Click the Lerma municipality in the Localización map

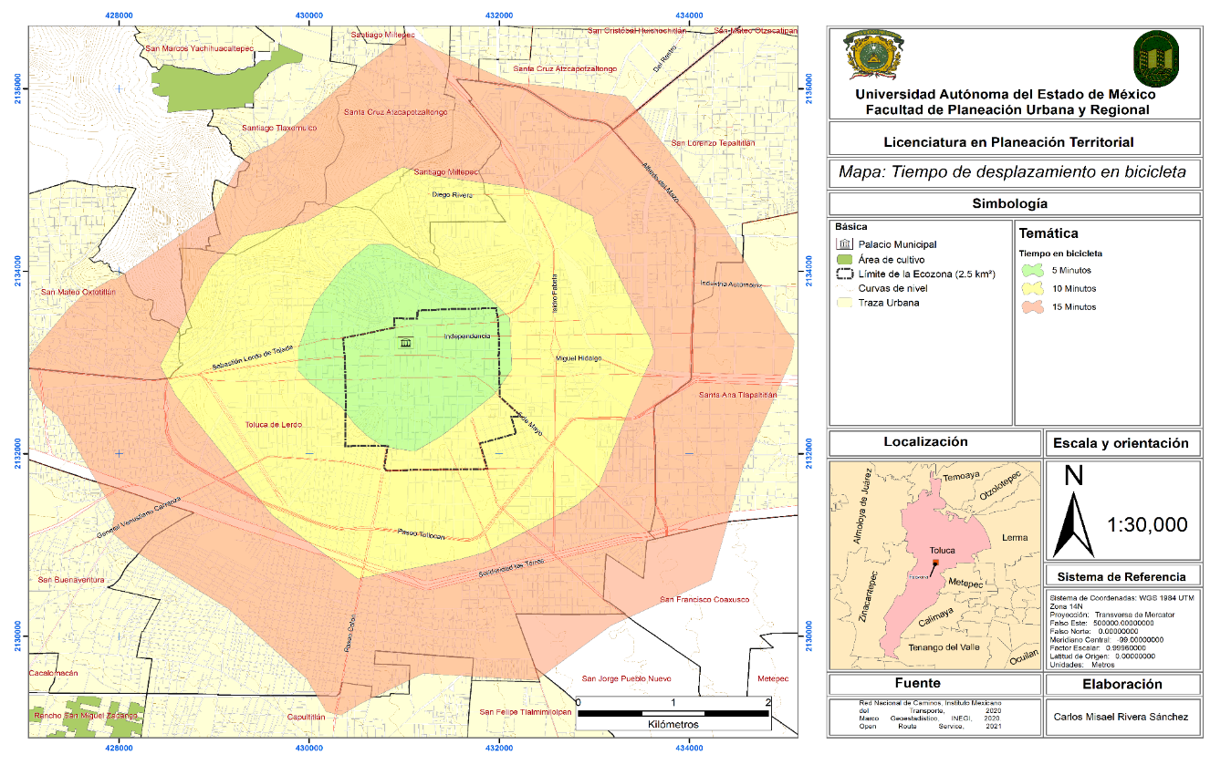pyautogui.click(x=1014, y=538)
